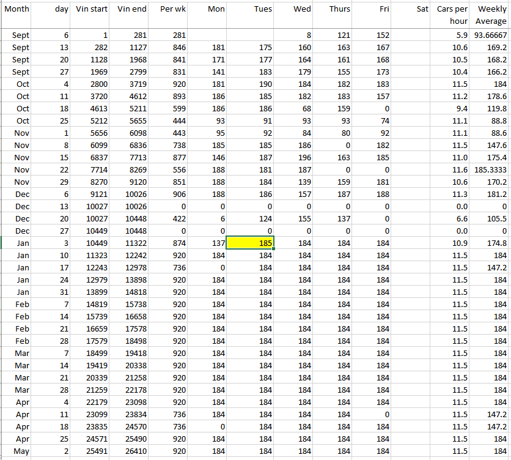Click the Per wk cell 599

point(169,108)
